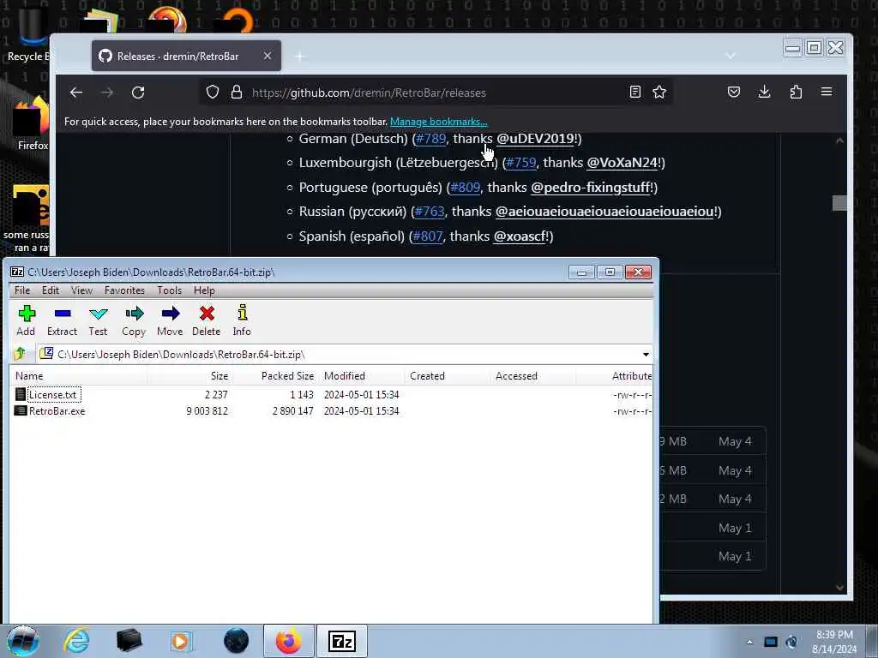
Task: Click the 7-Zip taskbar button
Action: click(342, 641)
